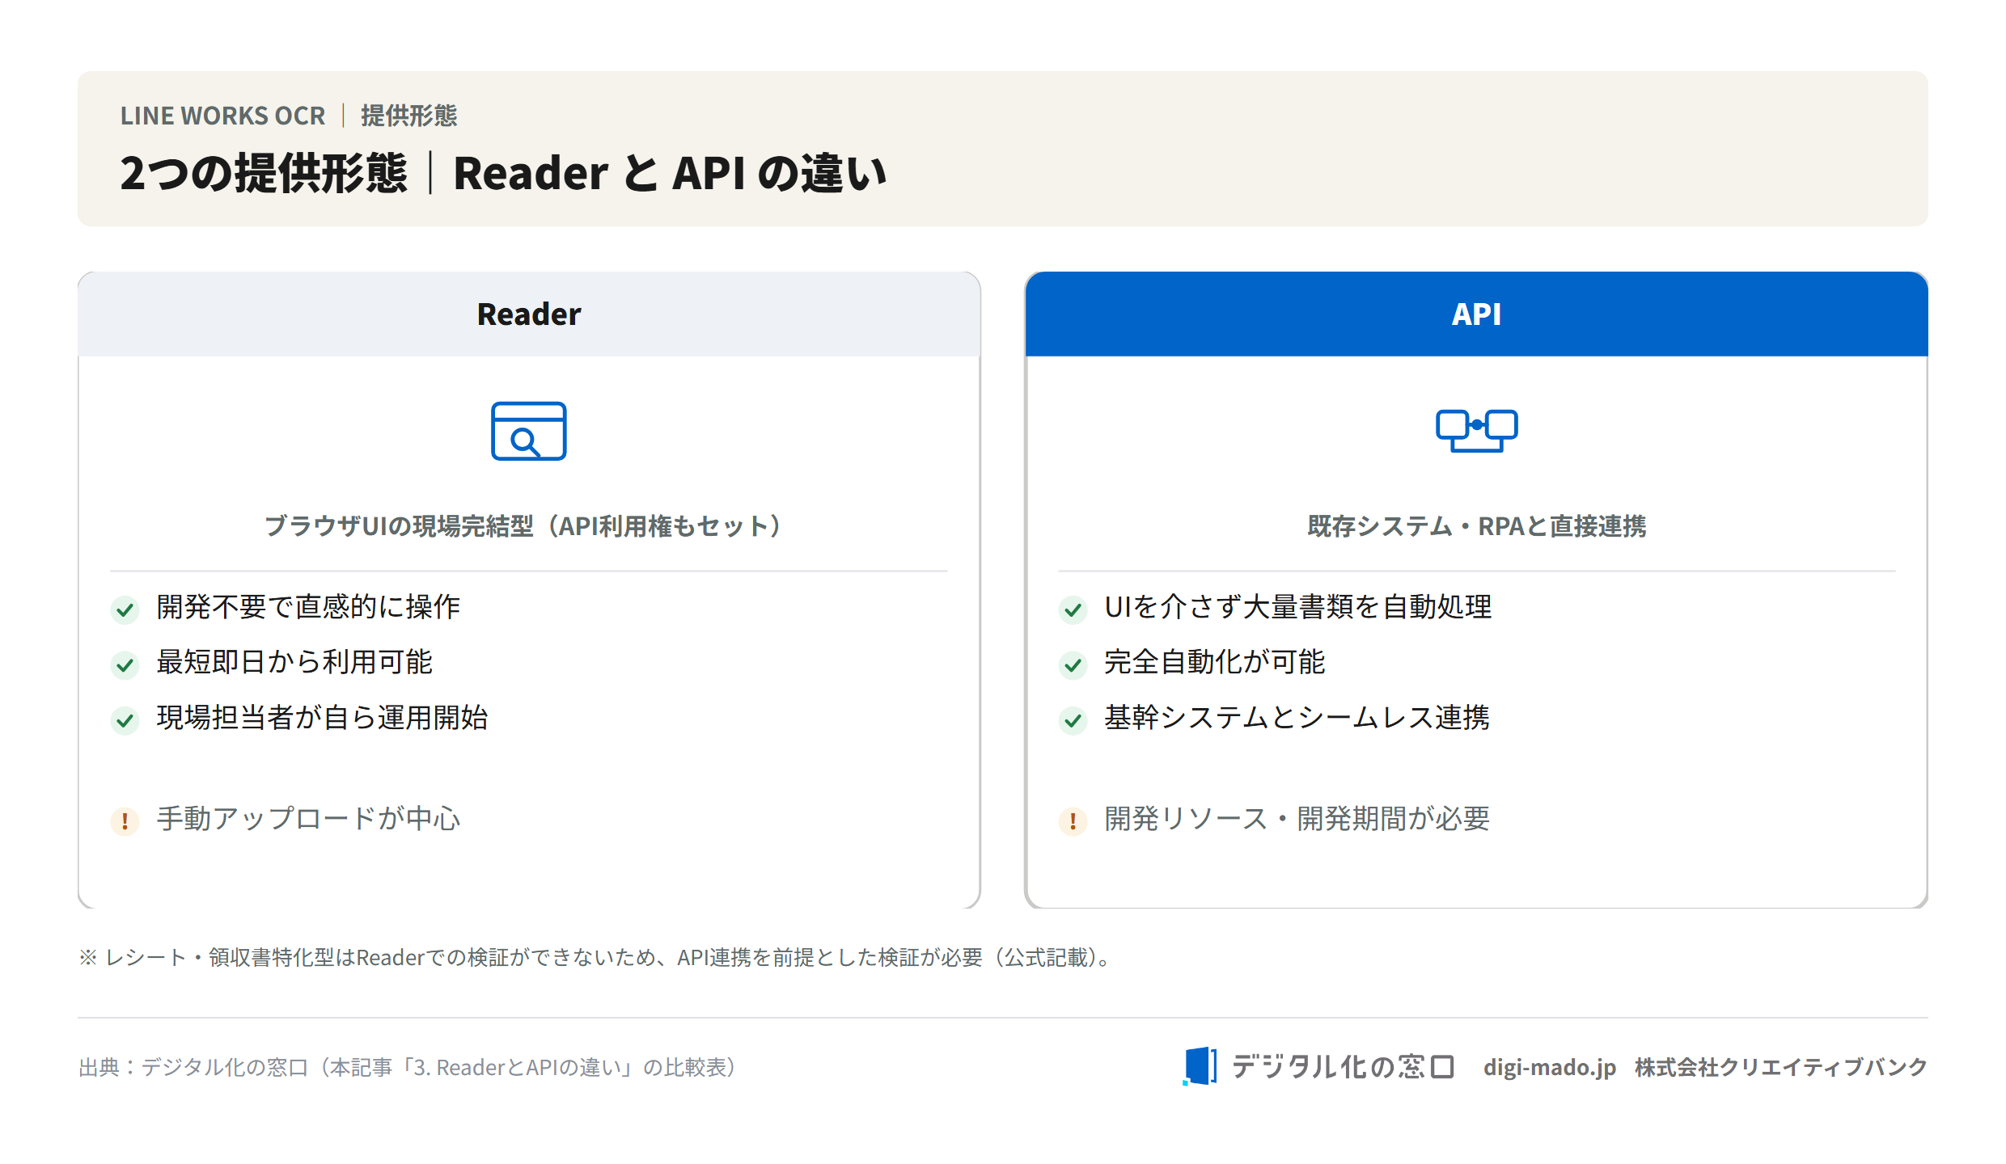Click the text 完全自動化が可能
The width and height of the screenshot is (2006, 1164).
point(1214,661)
